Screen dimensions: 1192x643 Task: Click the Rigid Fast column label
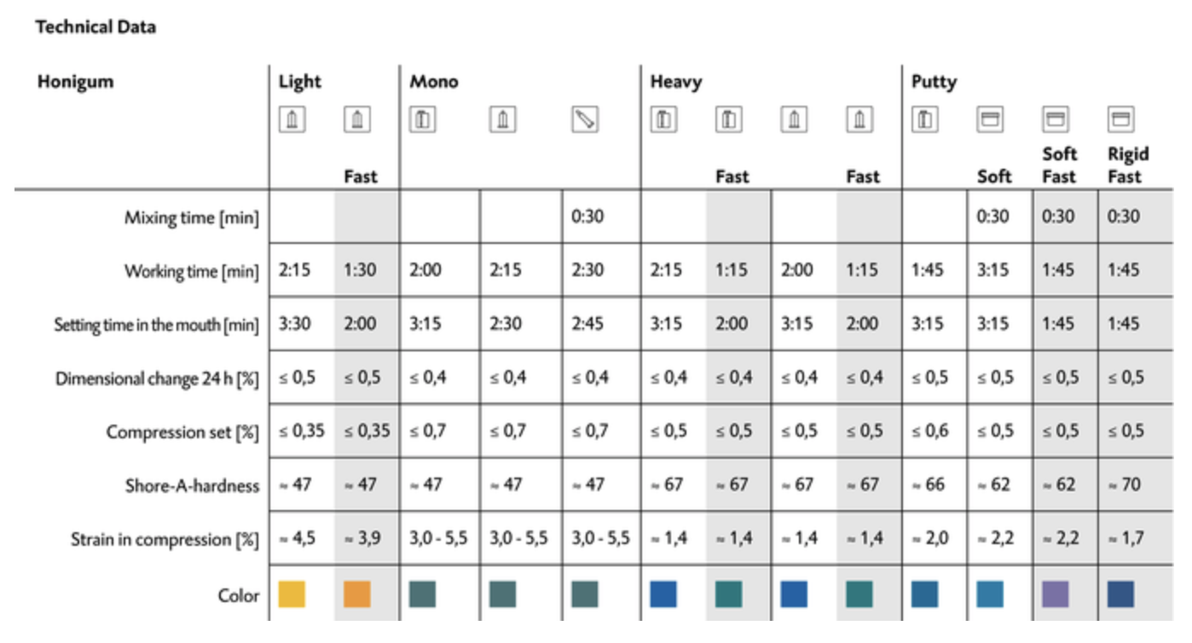[x=1128, y=165]
